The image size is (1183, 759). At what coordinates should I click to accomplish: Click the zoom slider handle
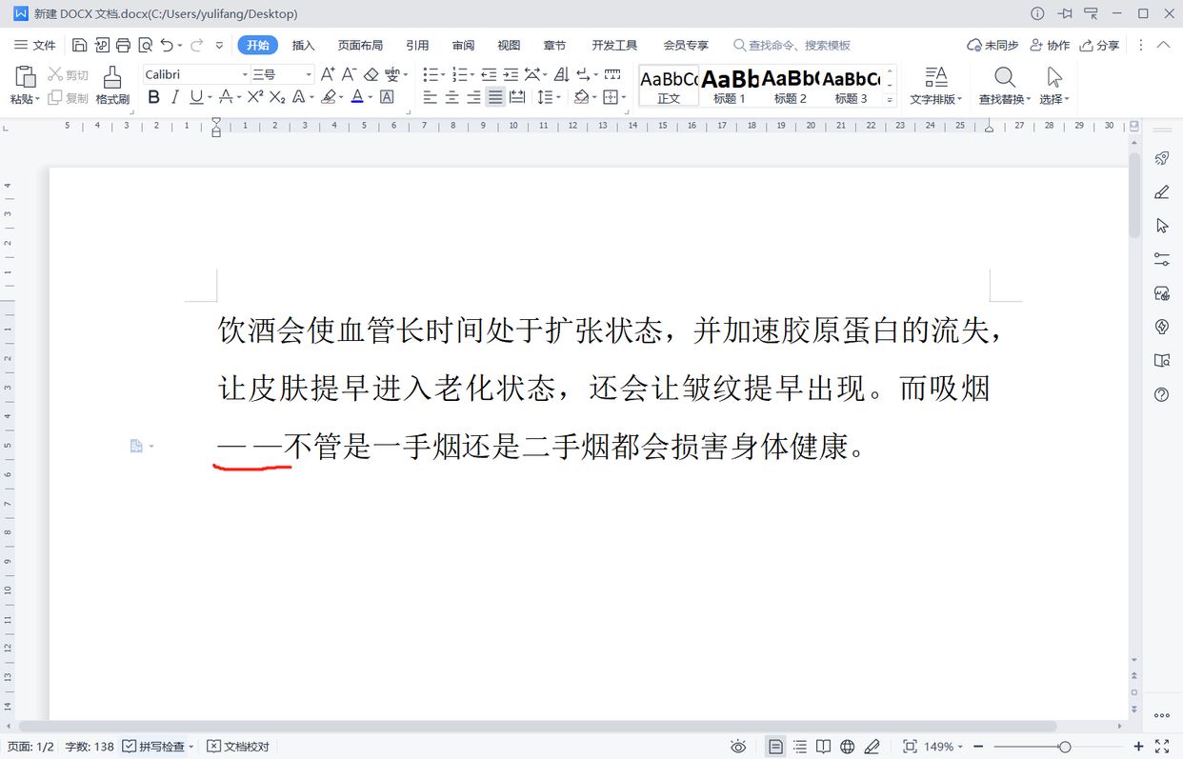(x=1065, y=747)
